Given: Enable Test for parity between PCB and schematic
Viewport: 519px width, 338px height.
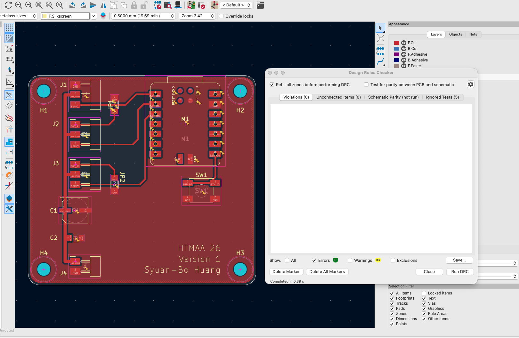Looking at the screenshot, I should coord(366,84).
